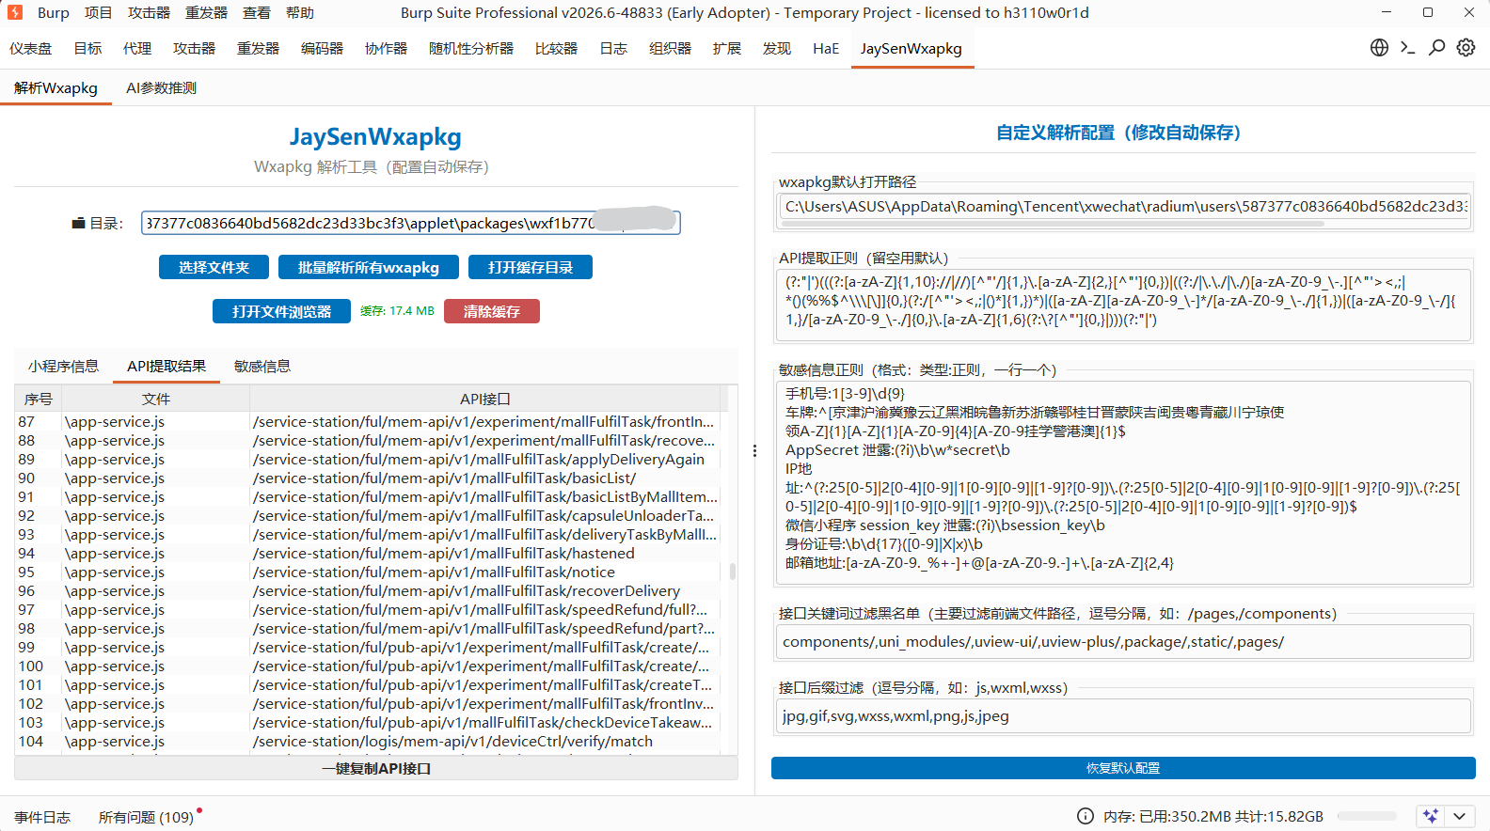1490x831 pixels.
Task: Click the 选择文件夹 button
Action: click(x=214, y=267)
